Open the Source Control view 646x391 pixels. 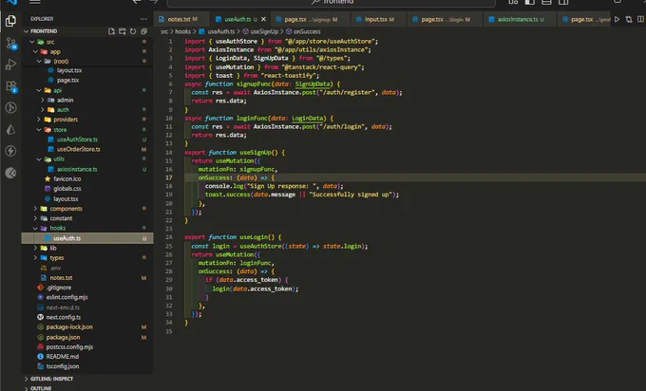[11, 43]
